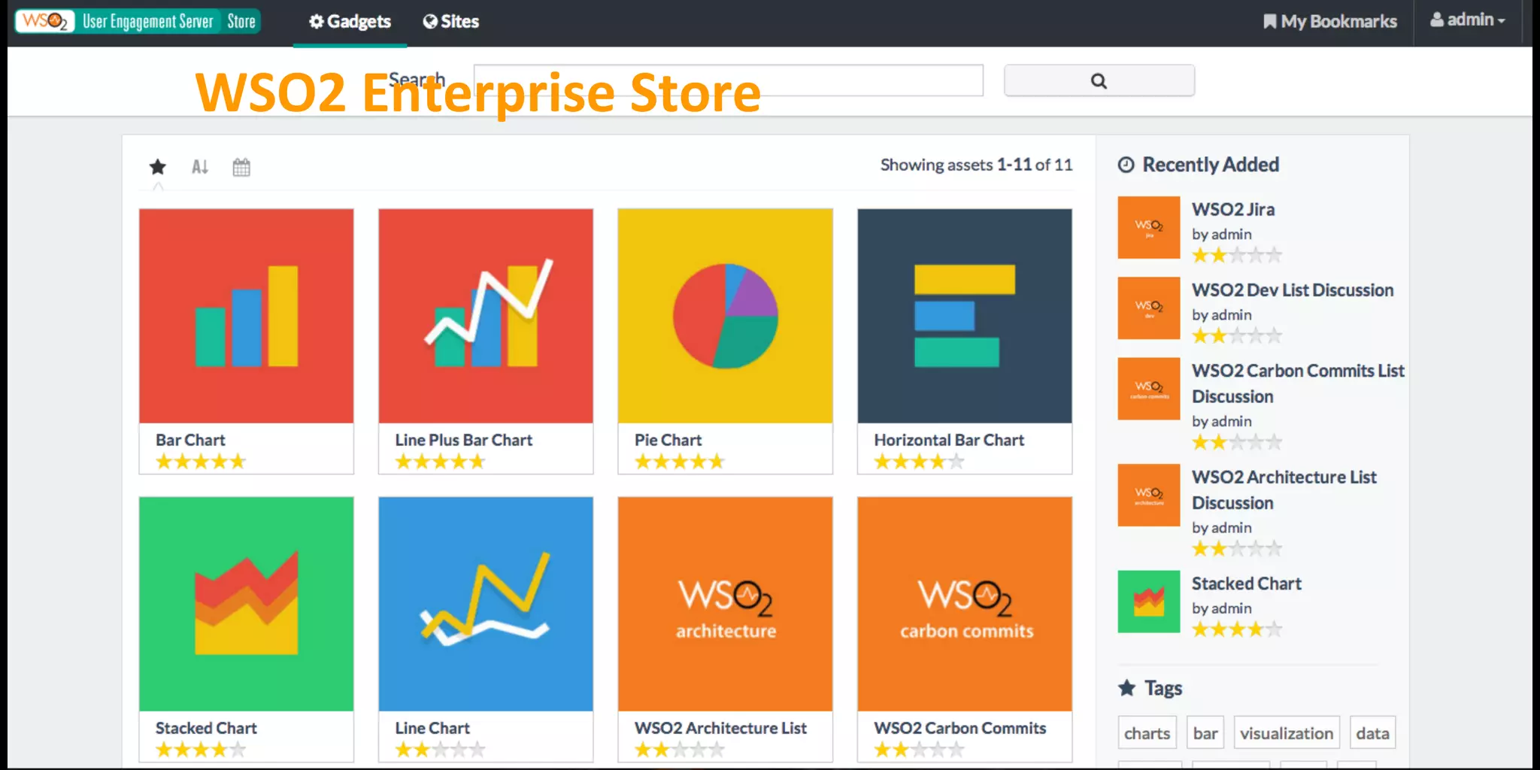Click the admin user avatar icon

click(1437, 20)
